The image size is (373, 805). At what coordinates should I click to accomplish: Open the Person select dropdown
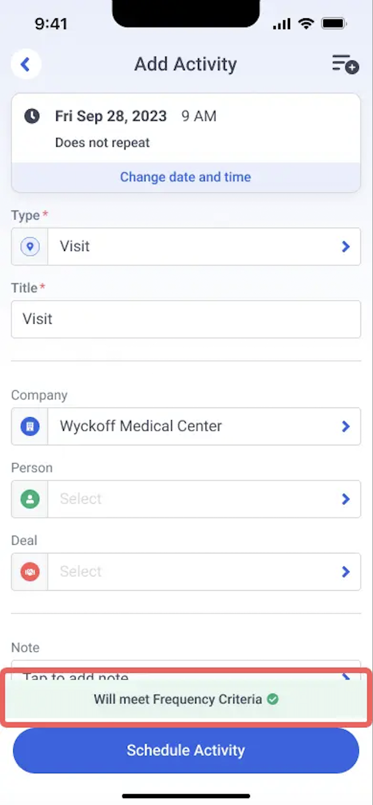[x=186, y=499]
